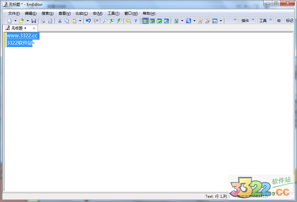Click the Copy icon
Viewport: 297px width, 202px height.
(67, 21)
